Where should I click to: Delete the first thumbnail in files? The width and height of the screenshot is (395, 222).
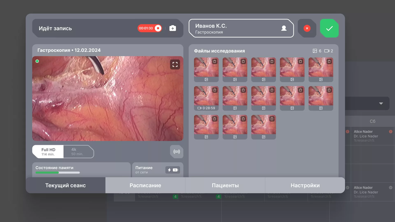[x=215, y=62]
